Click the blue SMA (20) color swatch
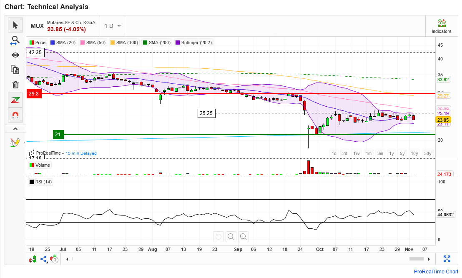This screenshot has width=462, height=278. click(53, 43)
